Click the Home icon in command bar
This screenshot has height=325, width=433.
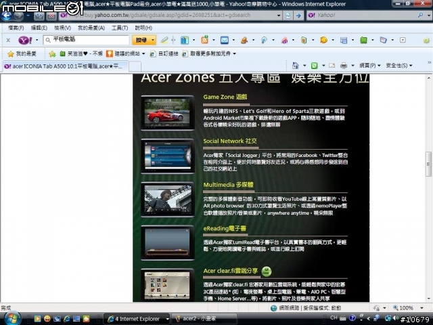(296, 66)
